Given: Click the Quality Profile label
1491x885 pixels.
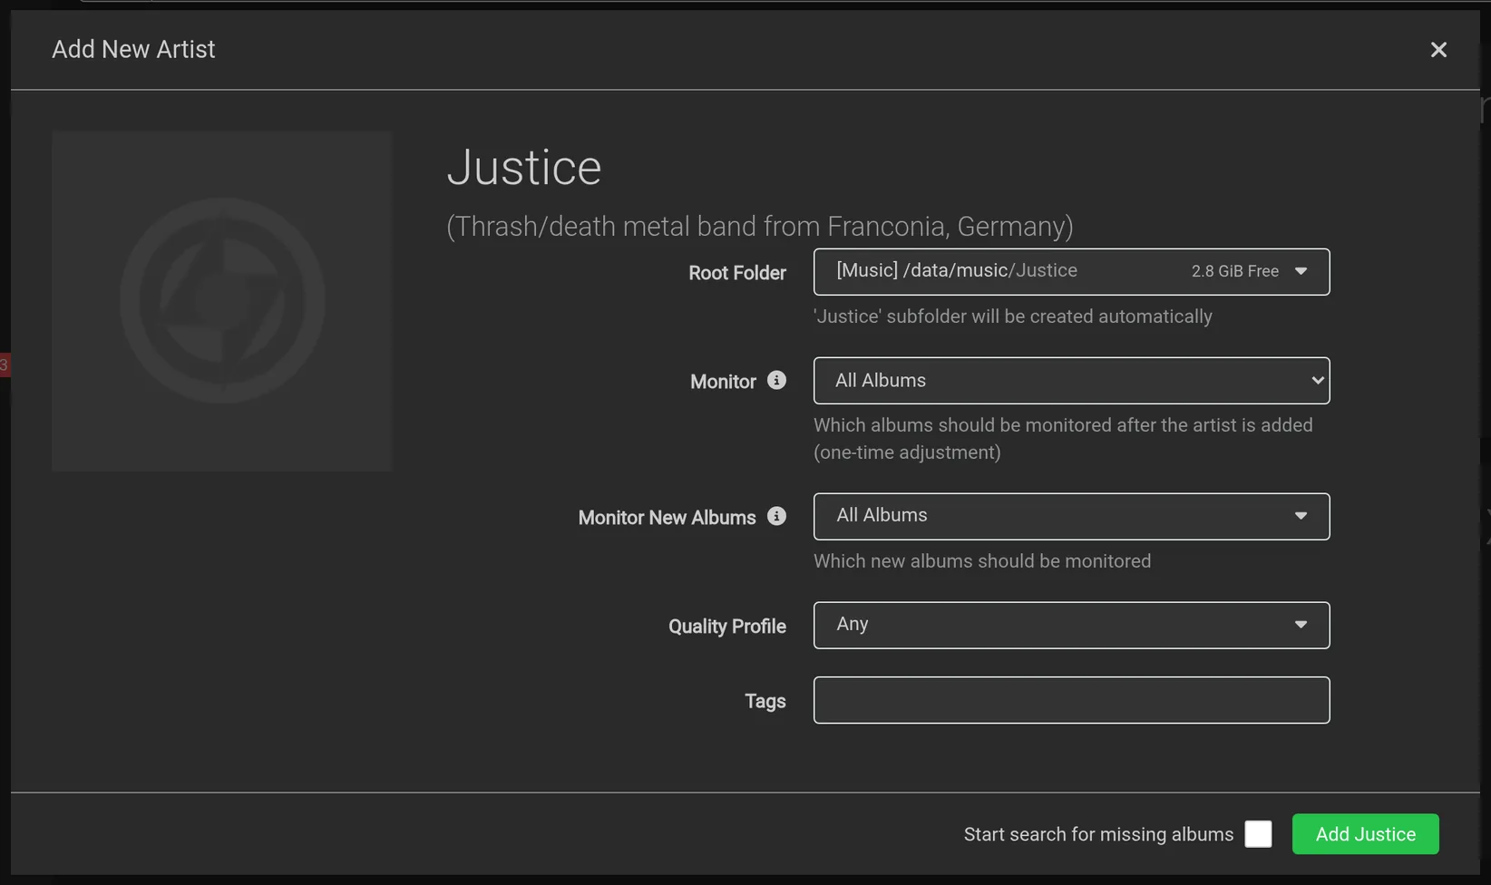Looking at the screenshot, I should click(726, 627).
